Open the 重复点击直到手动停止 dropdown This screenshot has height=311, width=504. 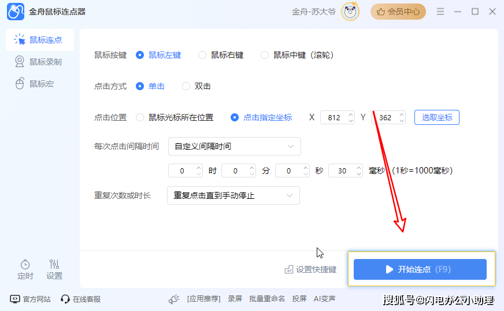tap(234, 195)
